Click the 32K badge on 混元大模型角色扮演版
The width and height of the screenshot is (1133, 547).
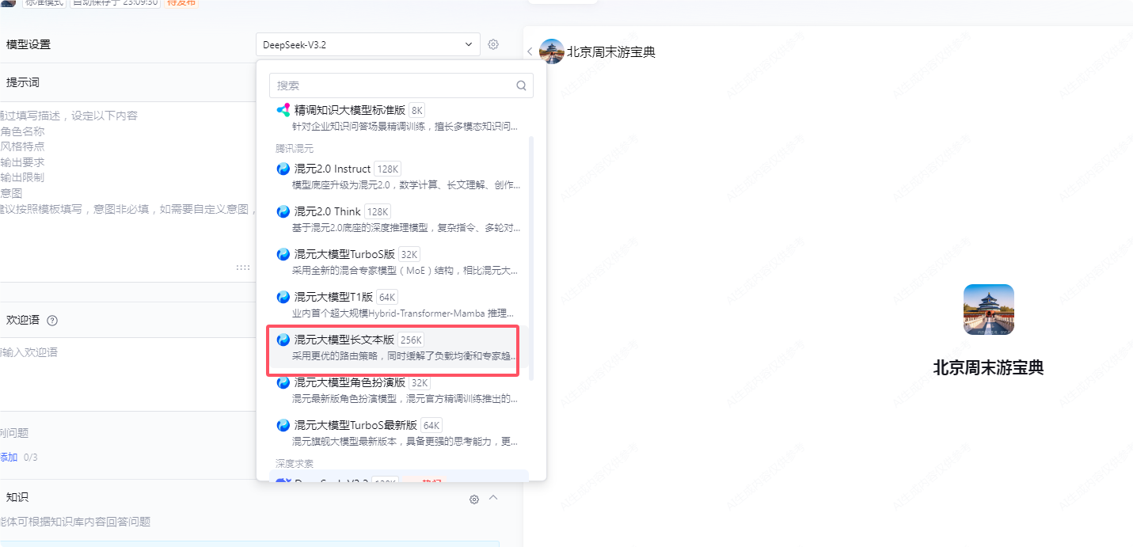pyautogui.click(x=420, y=382)
